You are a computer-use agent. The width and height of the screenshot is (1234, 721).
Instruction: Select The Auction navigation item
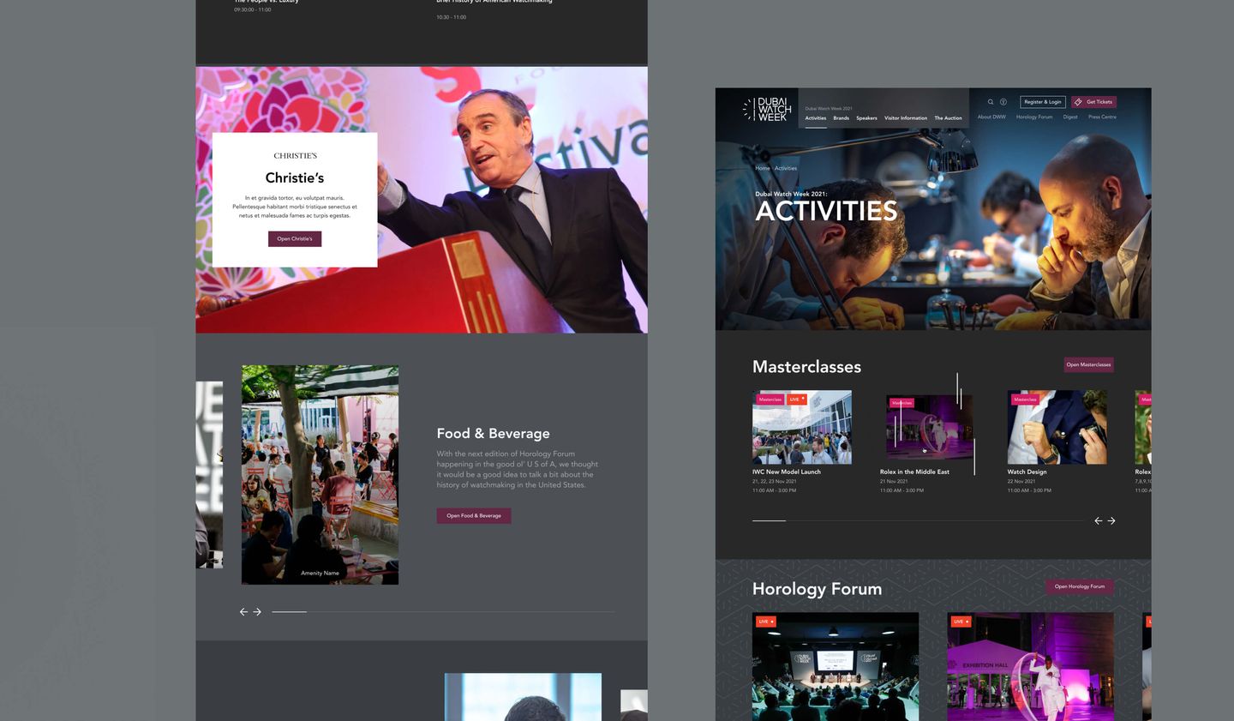[x=947, y=118]
